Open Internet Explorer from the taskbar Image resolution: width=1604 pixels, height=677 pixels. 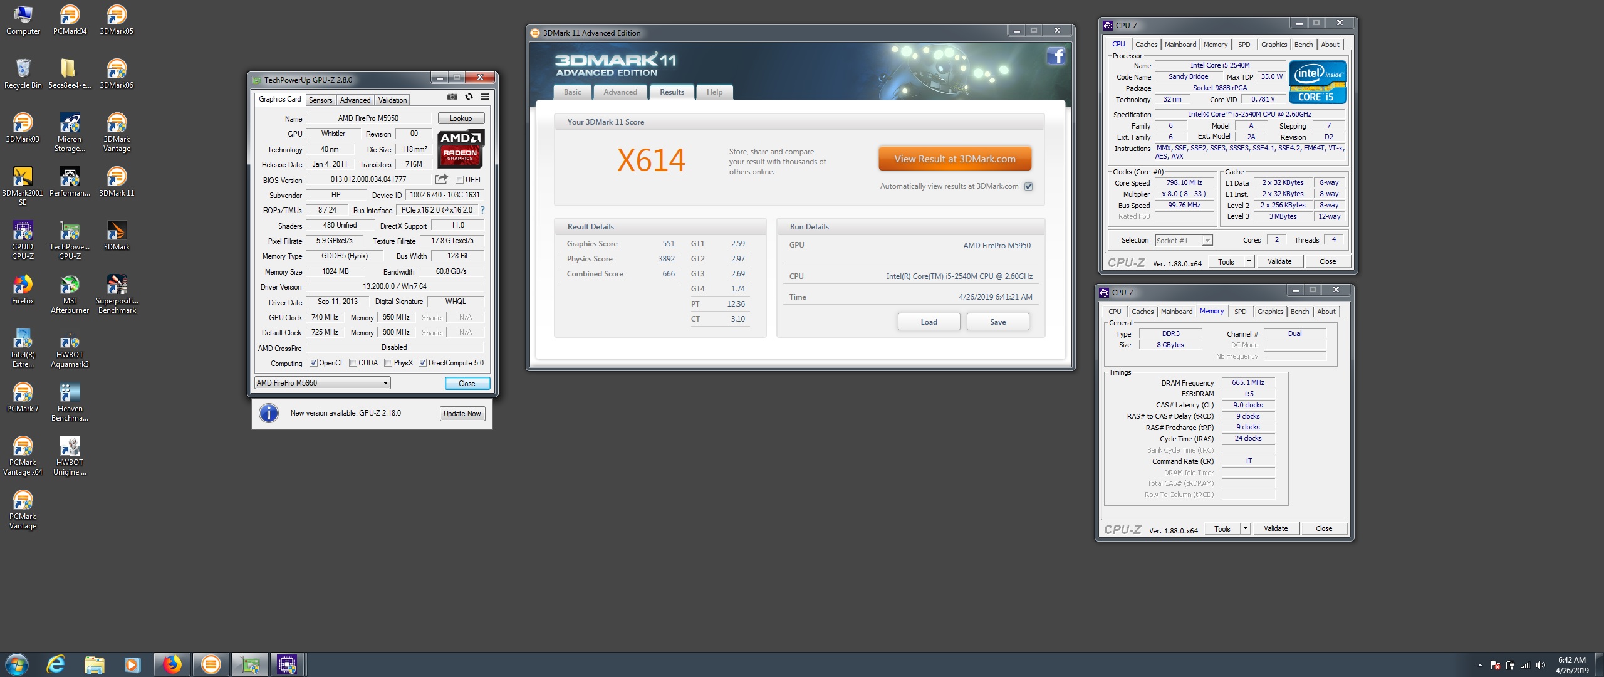[x=56, y=664]
